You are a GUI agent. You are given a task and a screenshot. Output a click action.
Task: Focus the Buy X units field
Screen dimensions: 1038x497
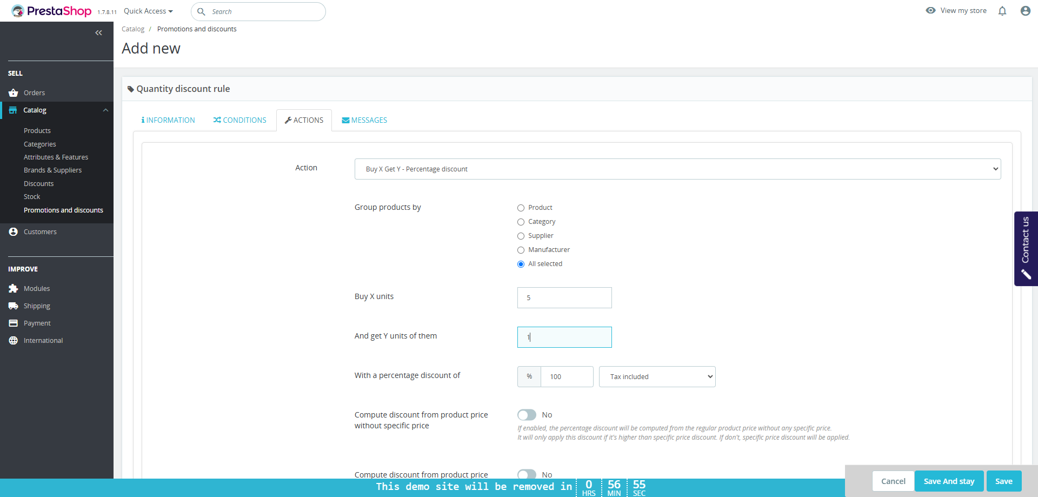pyautogui.click(x=564, y=298)
